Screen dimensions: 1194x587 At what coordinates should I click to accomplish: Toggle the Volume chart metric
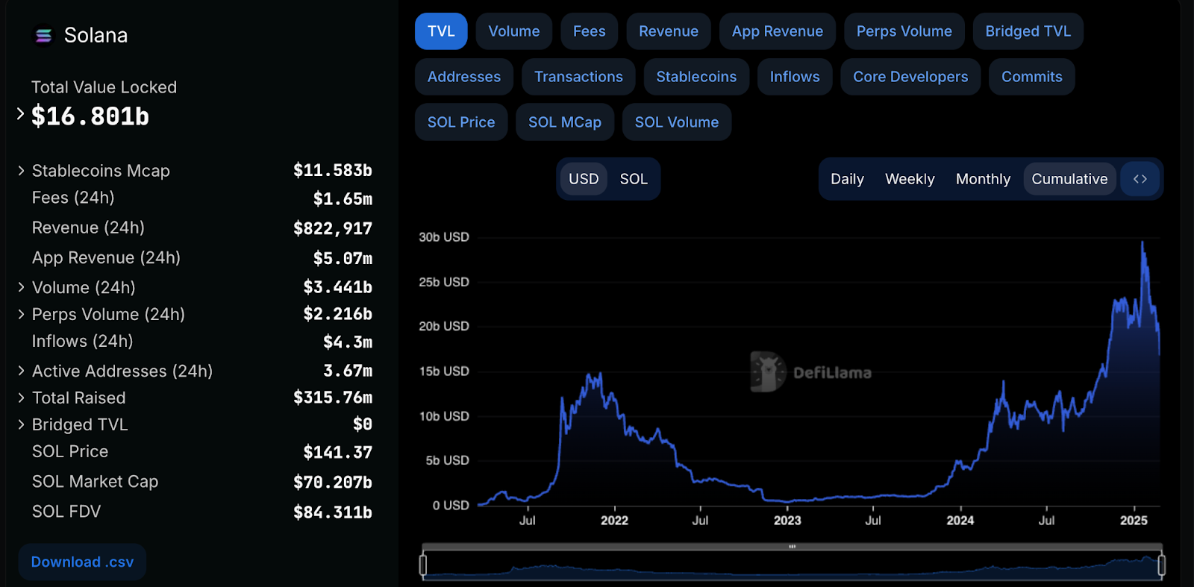coord(514,31)
